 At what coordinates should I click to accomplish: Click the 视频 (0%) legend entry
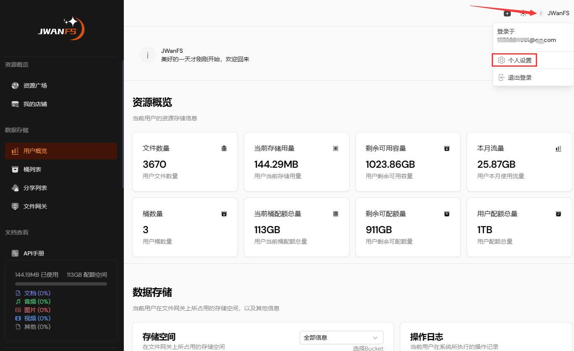click(x=33, y=318)
